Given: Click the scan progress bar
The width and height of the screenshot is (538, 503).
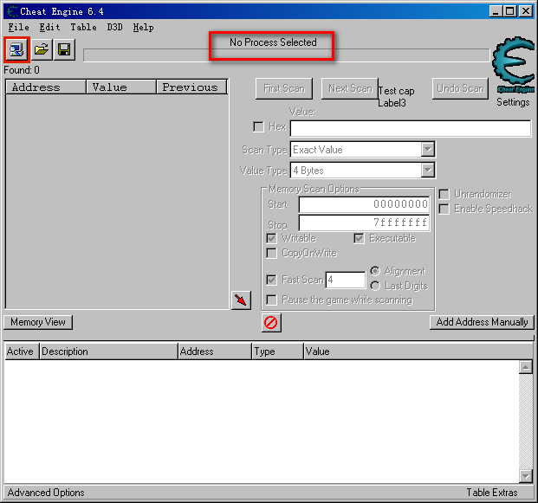Looking at the screenshot, I should click(x=287, y=55).
